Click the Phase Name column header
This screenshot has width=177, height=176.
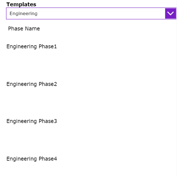point(24,29)
